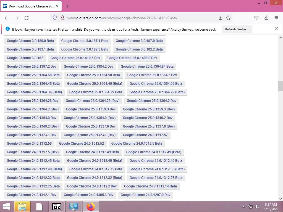
Task: Open Google Chrome 26.0.1397.2 Dev link
Action: pyautogui.click(x=32, y=67)
